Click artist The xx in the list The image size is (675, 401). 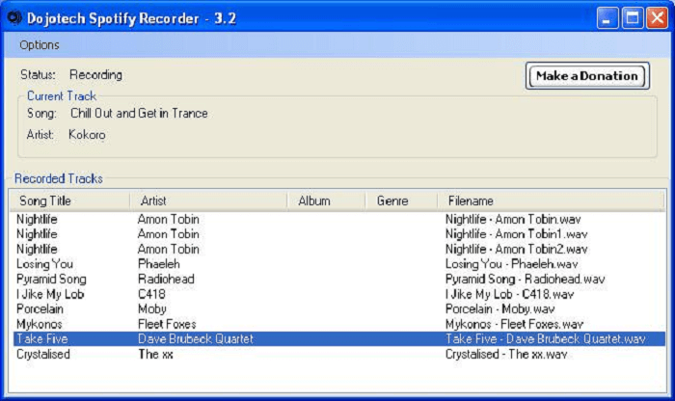point(155,354)
